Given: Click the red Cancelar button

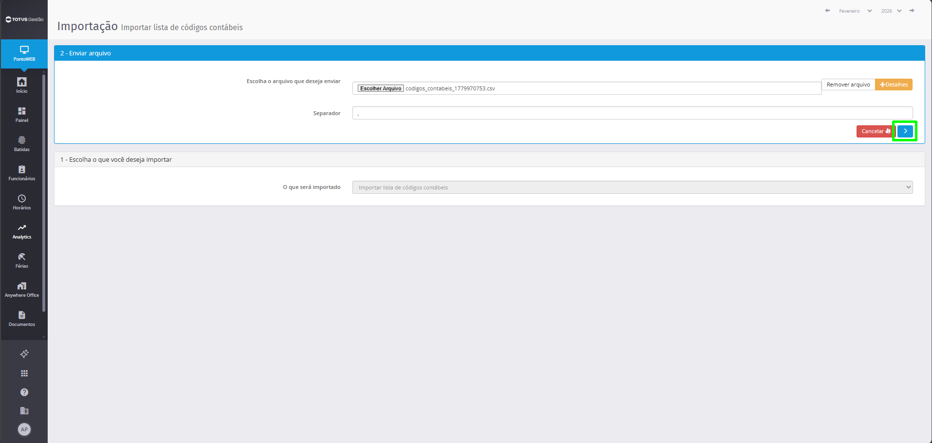Looking at the screenshot, I should 876,131.
